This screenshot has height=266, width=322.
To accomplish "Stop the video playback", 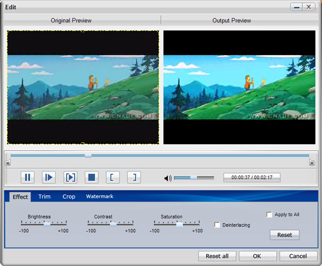I will (x=92, y=177).
